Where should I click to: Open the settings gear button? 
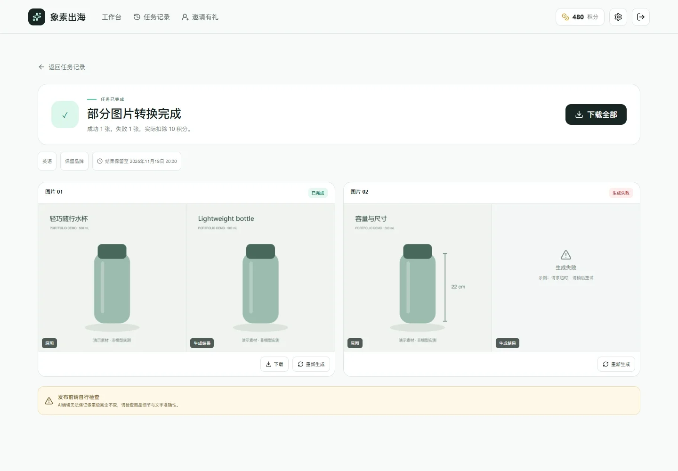[x=618, y=17]
